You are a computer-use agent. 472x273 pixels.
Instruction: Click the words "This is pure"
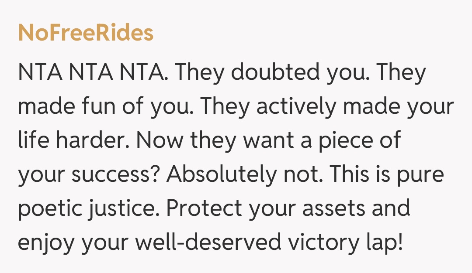pos(387,175)
